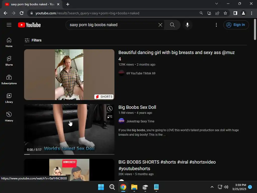The image size is (257, 193).
Task: Click the Jokestrap channel avatar
Action: point(121,121)
